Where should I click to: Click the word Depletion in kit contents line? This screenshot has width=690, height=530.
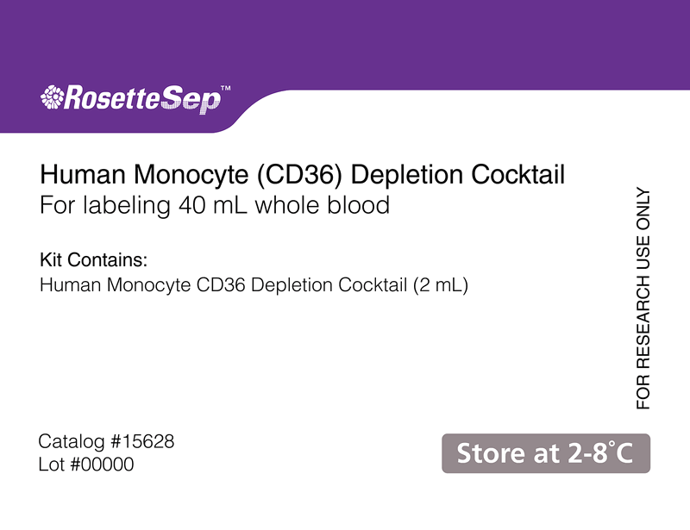(x=292, y=285)
